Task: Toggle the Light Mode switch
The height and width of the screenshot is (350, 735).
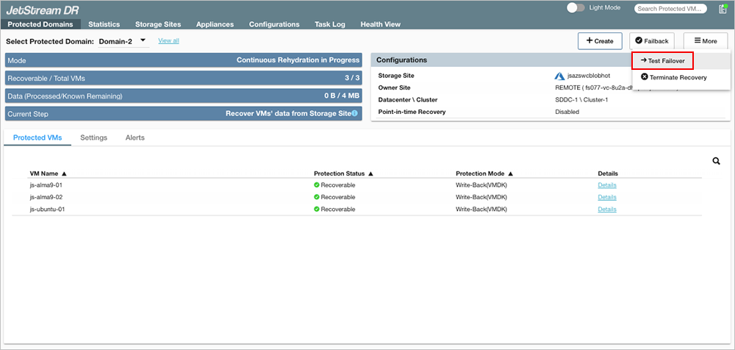Action: pyautogui.click(x=576, y=7)
